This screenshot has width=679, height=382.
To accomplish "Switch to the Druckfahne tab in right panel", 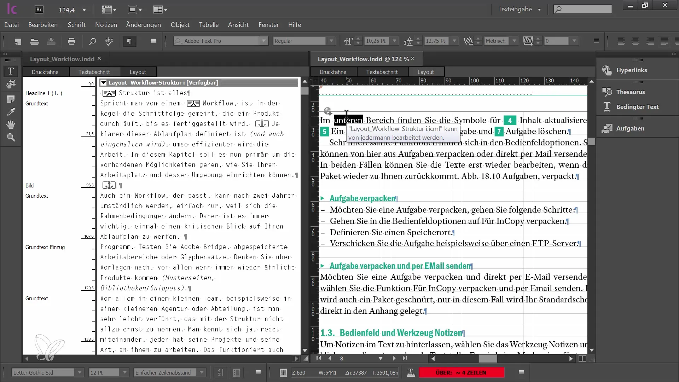I will pyautogui.click(x=333, y=71).
